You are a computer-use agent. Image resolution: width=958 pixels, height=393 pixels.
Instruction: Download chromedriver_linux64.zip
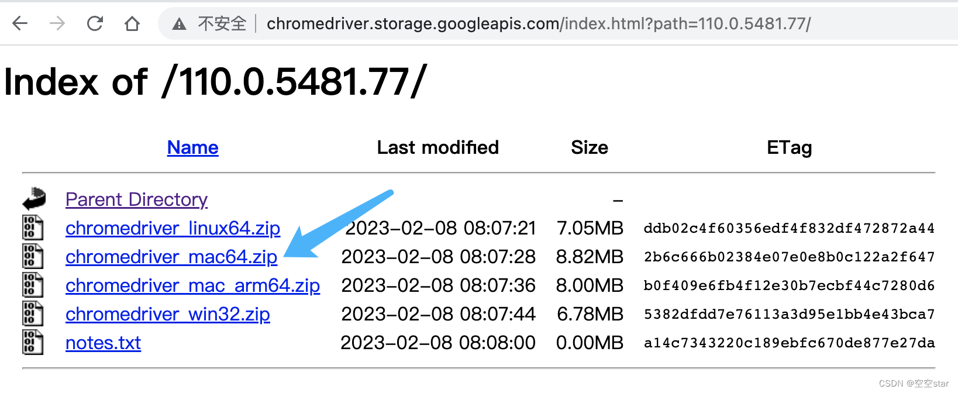tap(173, 228)
